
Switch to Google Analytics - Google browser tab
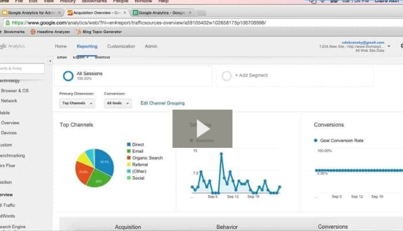[x=162, y=13]
